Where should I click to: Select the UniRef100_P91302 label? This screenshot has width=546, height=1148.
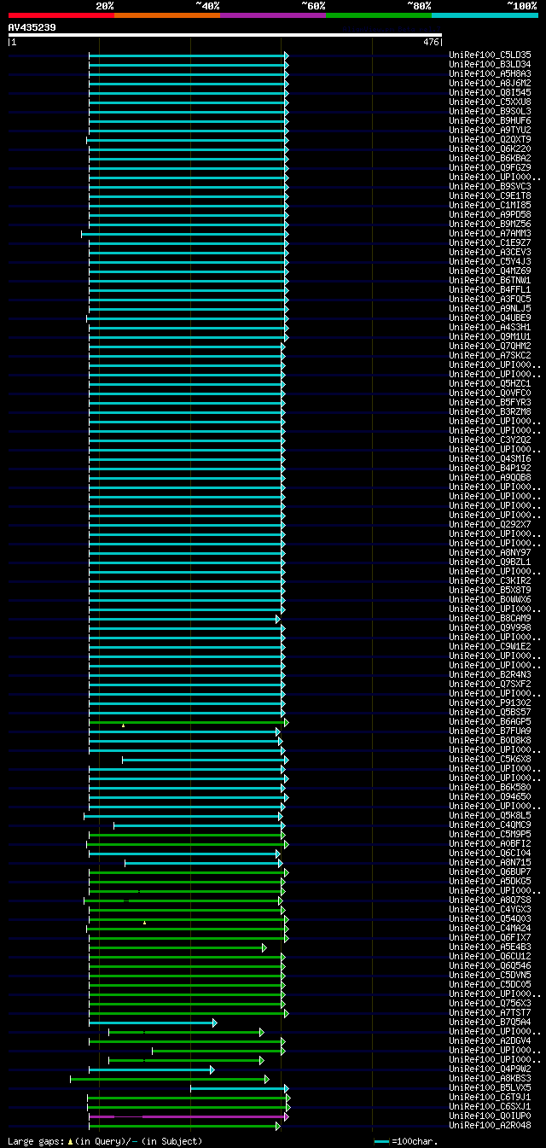pyautogui.click(x=490, y=703)
